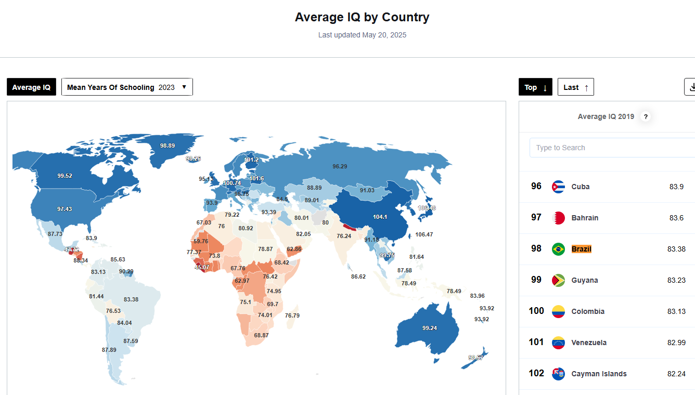Click the Last updated May 20, 2025 text
The width and height of the screenshot is (695, 395).
(x=363, y=35)
